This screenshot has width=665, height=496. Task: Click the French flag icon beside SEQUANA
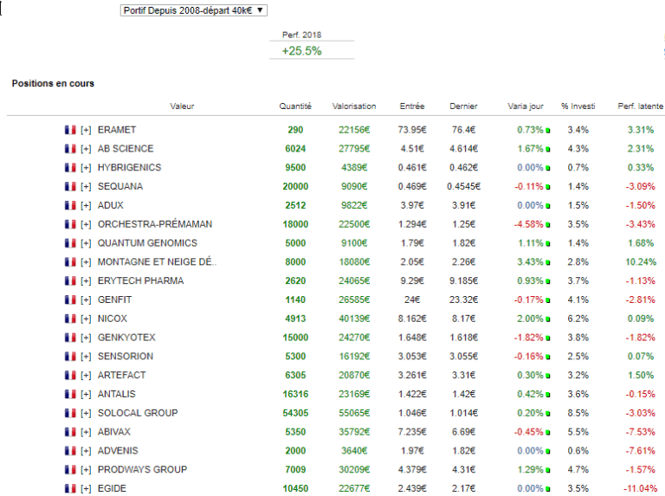coord(70,186)
